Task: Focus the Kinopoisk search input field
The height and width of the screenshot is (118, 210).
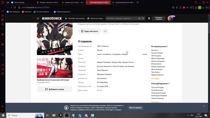Action: (122, 18)
